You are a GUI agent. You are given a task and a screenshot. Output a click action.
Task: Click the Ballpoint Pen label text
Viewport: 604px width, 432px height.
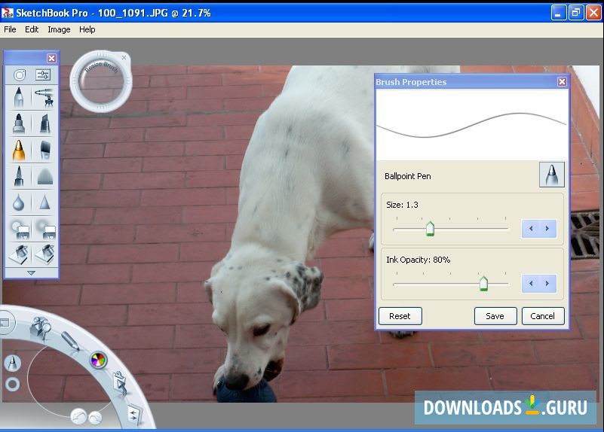[407, 176]
